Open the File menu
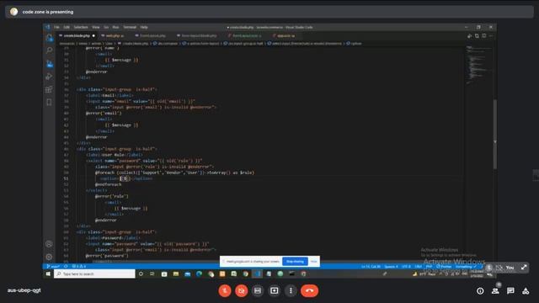The width and height of the screenshot is (539, 303). (56, 27)
